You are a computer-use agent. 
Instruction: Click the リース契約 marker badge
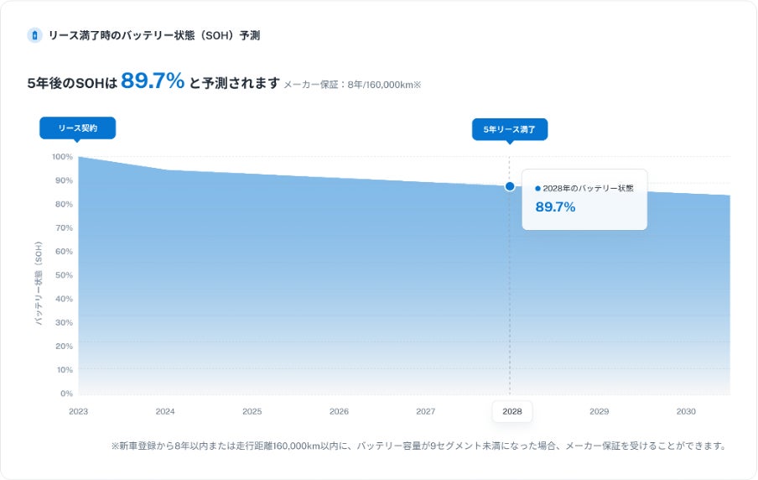click(x=77, y=128)
